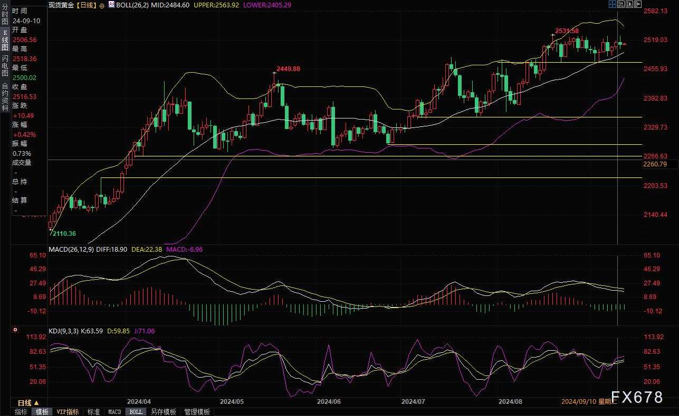679x416 pixels.
Task: Switch to the K线图 side tab
Action: 5,40
